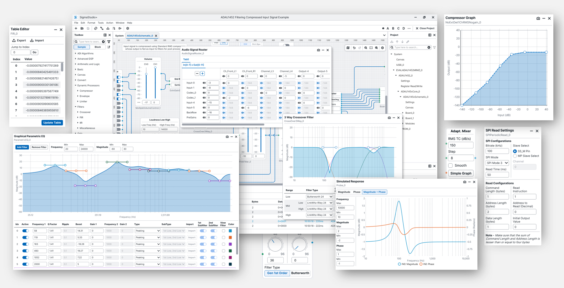Collapse the System node in Project tree

coord(392,54)
